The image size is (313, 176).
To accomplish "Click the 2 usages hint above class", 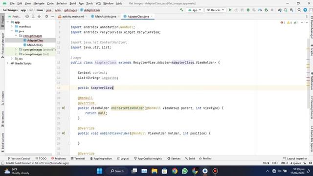I will pos(76,58).
